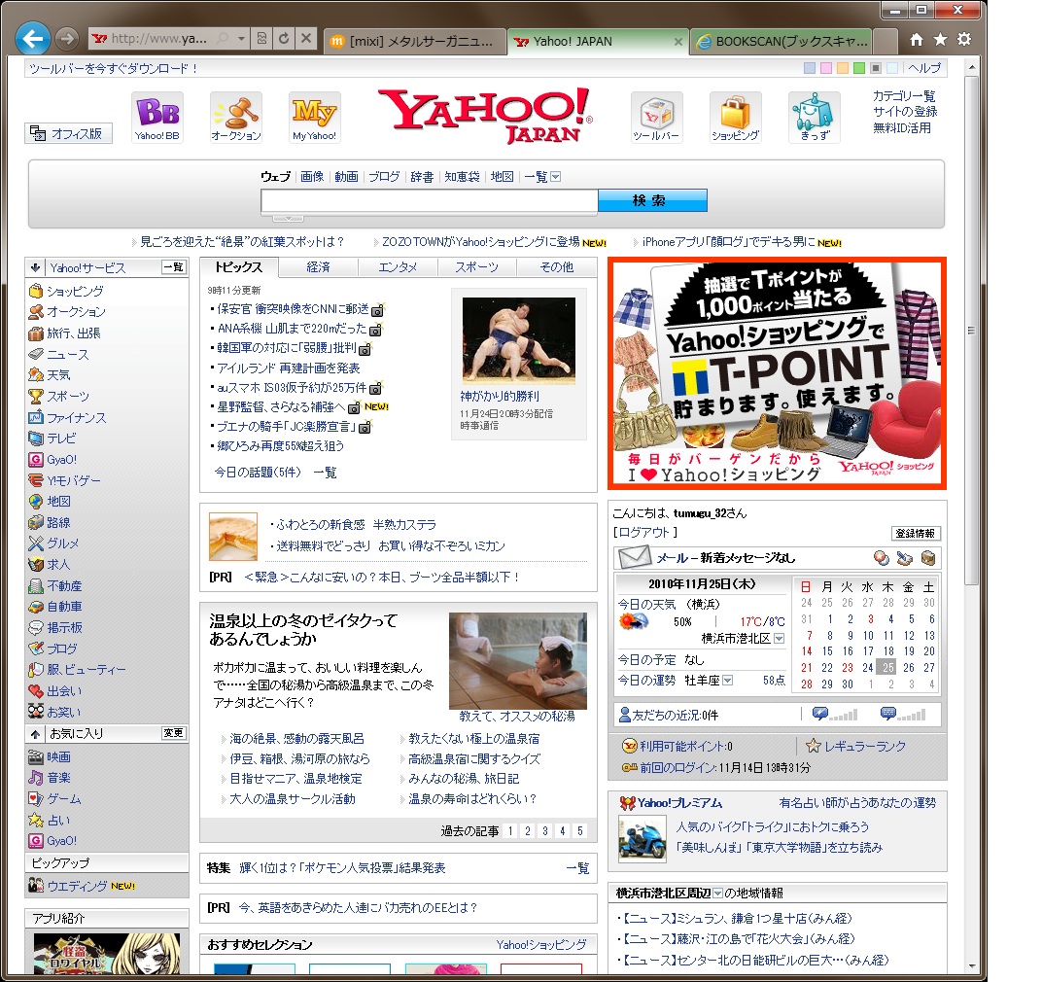Select 知恵袋 search category
The width and height of the screenshot is (1042, 982).
[x=462, y=177]
